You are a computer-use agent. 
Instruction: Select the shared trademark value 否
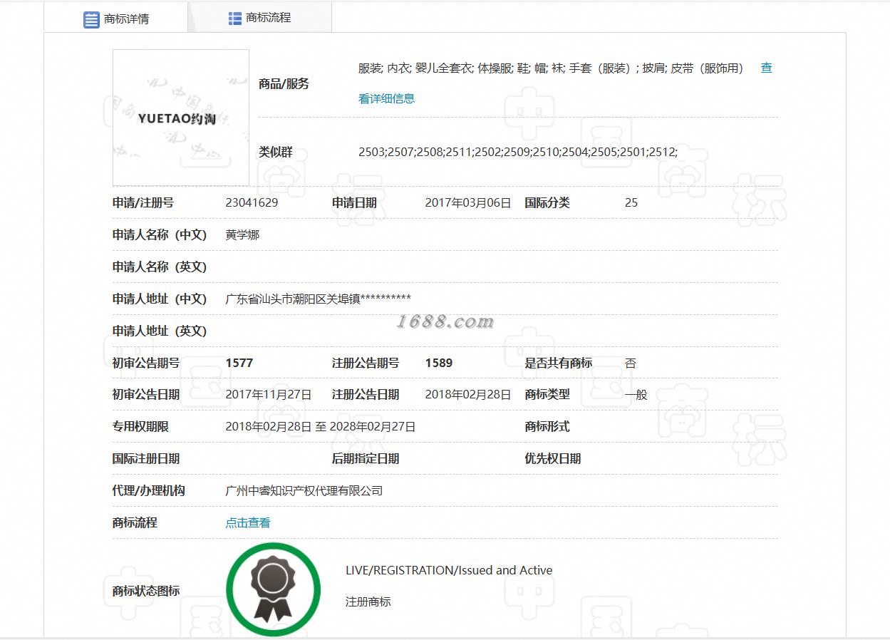tap(631, 363)
